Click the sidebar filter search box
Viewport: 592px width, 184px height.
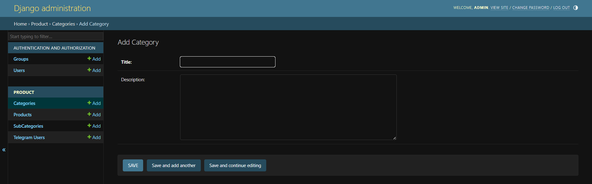(56, 36)
